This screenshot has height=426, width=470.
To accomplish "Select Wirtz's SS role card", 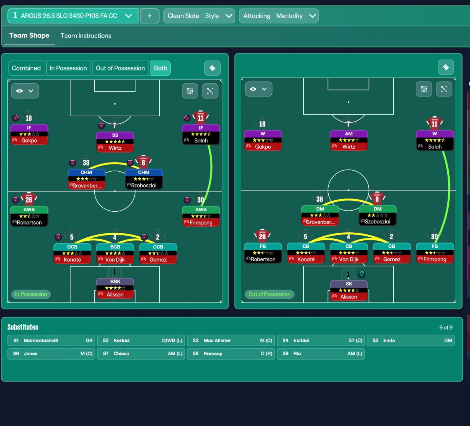I will [x=115, y=142].
